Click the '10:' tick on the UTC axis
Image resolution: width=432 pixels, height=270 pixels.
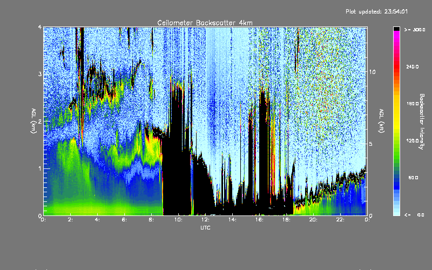(178, 220)
